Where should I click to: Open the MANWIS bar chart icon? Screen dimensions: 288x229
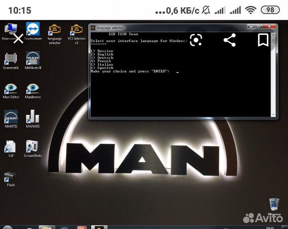point(33,119)
